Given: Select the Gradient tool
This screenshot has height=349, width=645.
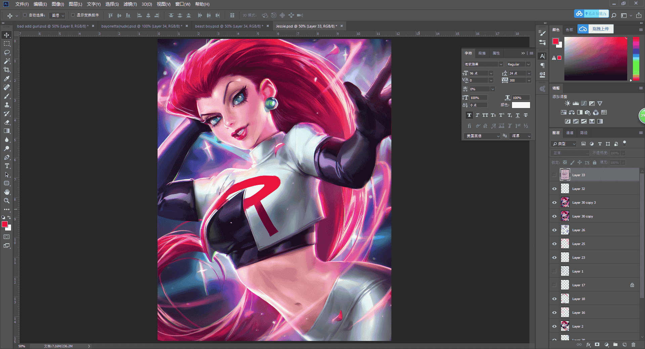Looking at the screenshot, I should (x=7, y=131).
